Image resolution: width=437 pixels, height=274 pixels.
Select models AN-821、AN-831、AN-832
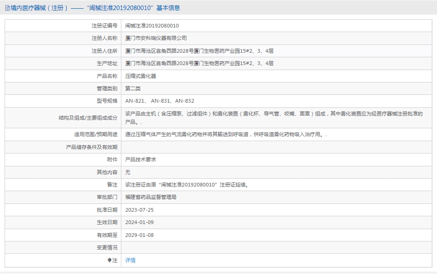tap(160, 101)
